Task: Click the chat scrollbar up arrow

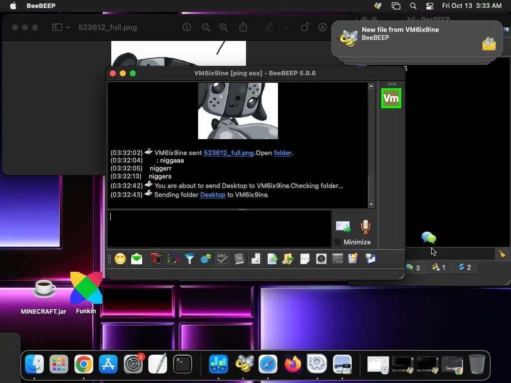Action: coord(371,86)
